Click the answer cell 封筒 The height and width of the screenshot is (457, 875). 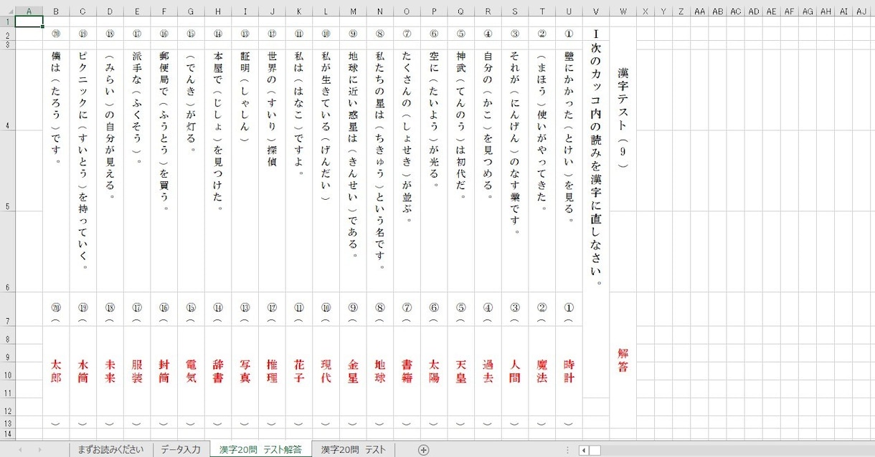[x=164, y=371]
